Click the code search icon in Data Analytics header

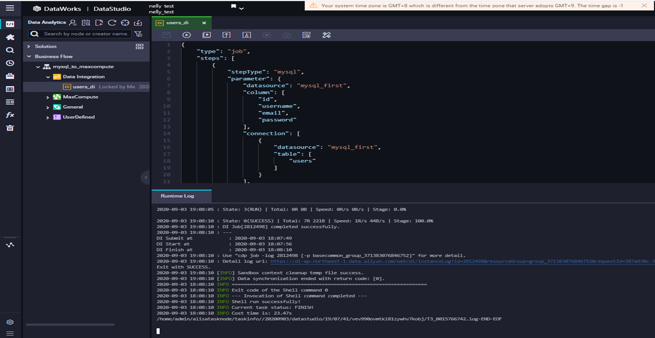pyautogui.click(x=86, y=23)
